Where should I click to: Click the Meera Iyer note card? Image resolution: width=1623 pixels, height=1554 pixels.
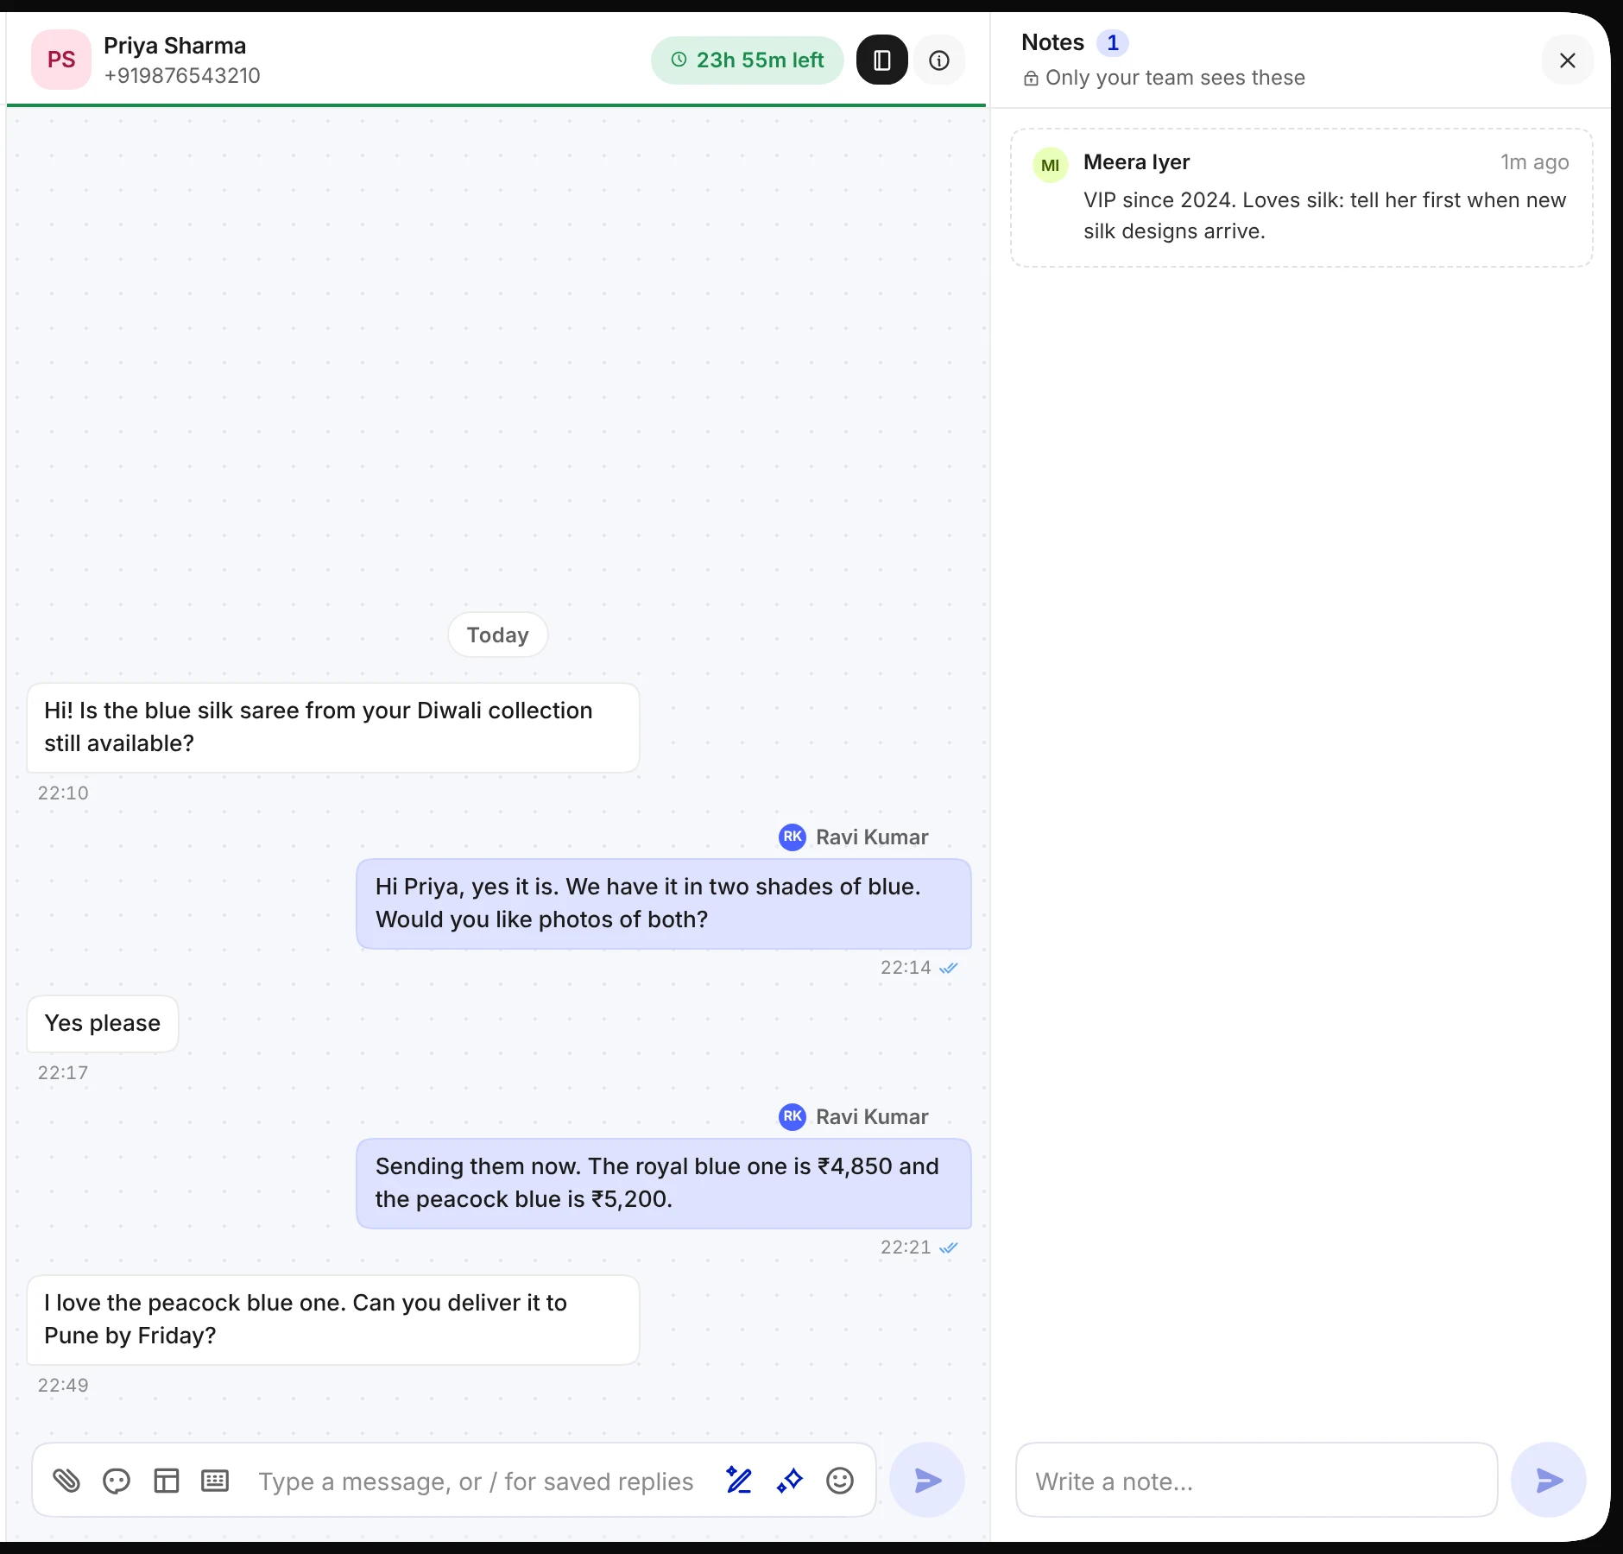coord(1302,198)
